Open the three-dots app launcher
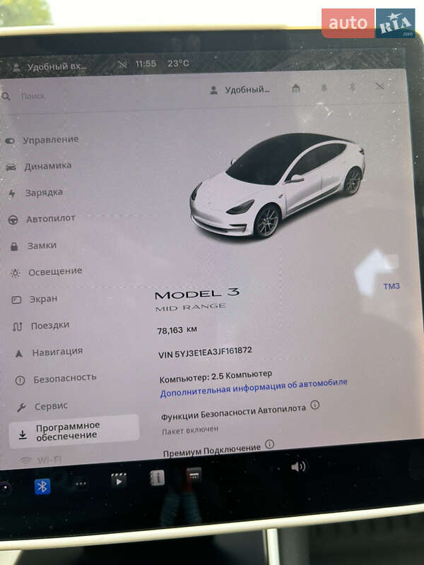 (81, 484)
